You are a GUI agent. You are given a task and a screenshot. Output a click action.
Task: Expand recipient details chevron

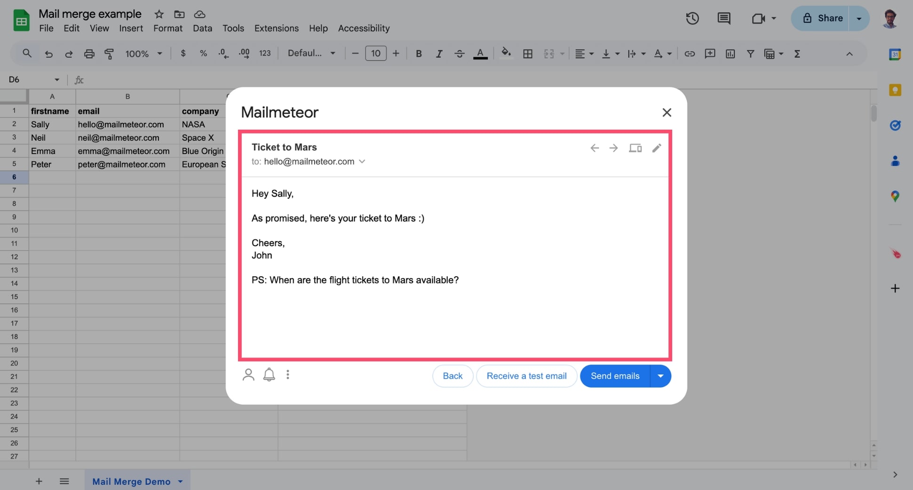coord(362,161)
